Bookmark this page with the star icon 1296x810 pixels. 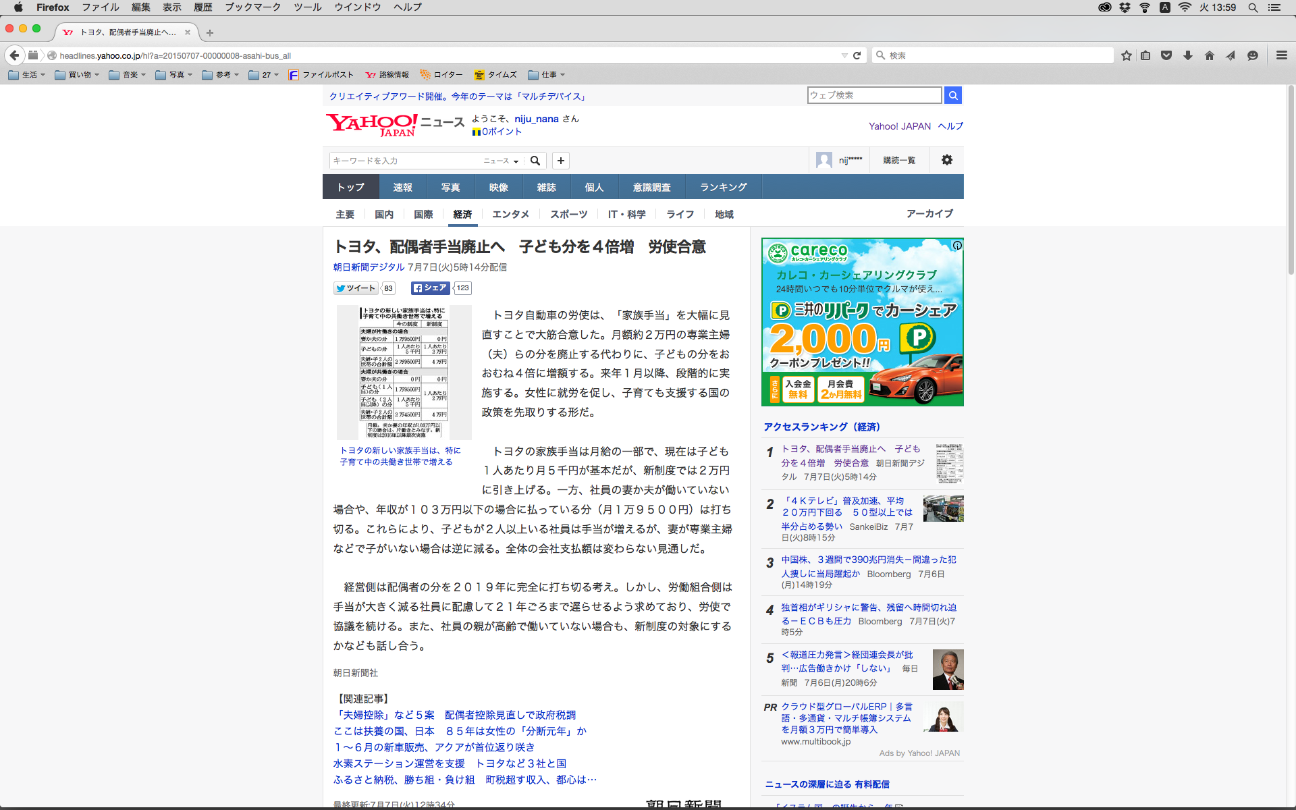click(x=1126, y=55)
